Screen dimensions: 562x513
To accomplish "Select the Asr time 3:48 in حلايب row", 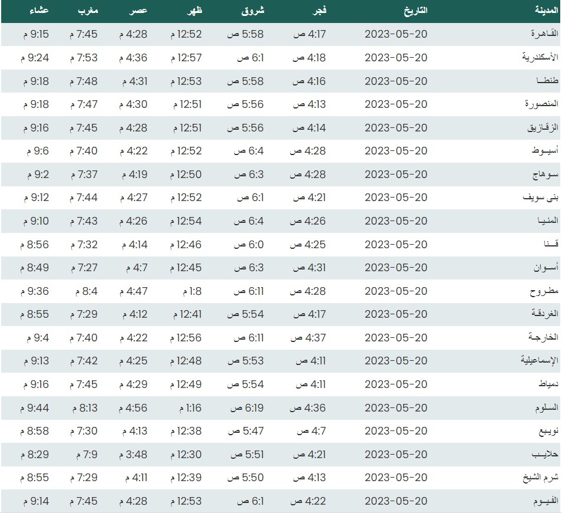I will coord(134,455).
